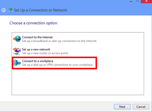Screen dimensions: 152x112
Task: Click the new router or access point description
Action: click(45, 53)
